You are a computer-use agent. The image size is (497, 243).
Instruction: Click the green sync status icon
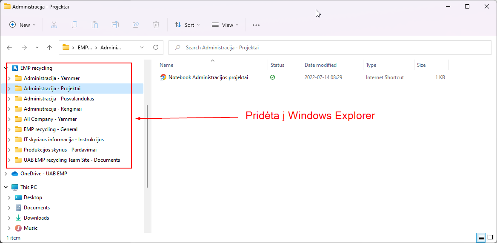272,77
